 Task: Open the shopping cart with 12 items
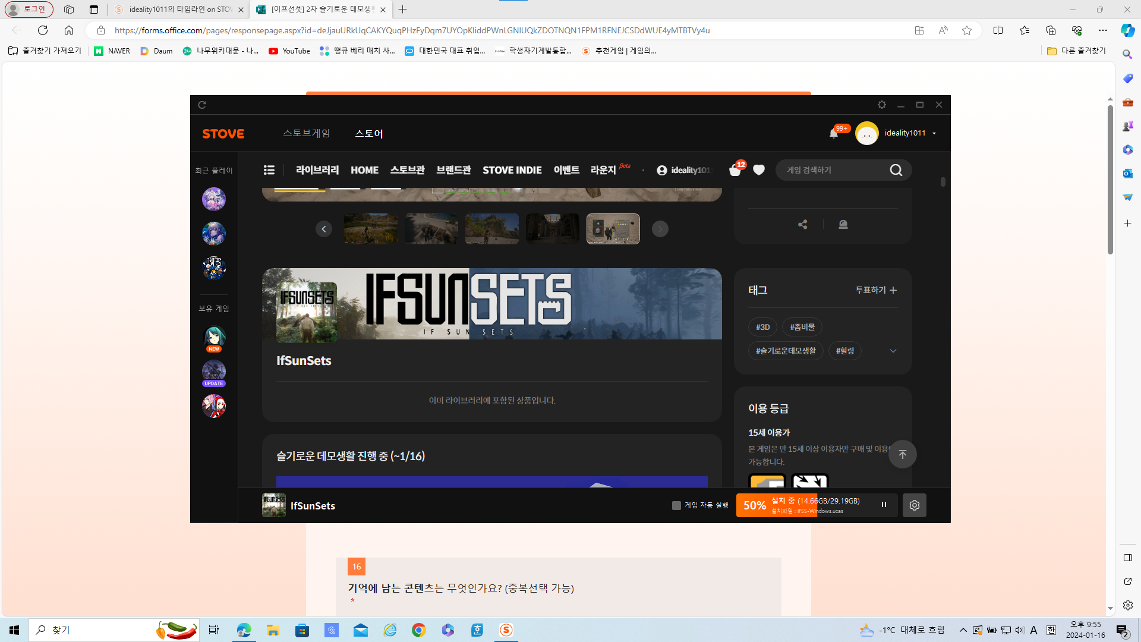(x=735, y=170)
